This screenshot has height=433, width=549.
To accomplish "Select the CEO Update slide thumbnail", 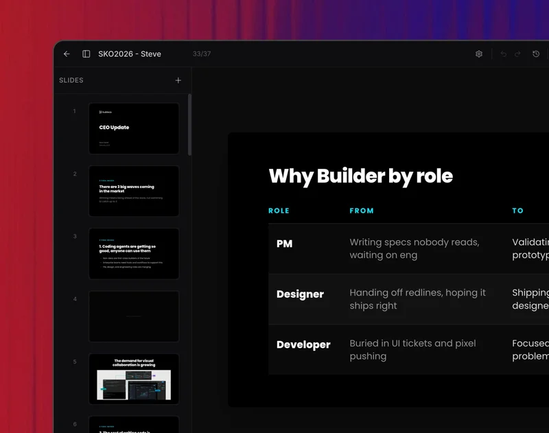I will pyautogui.click(x=134, y=128).
